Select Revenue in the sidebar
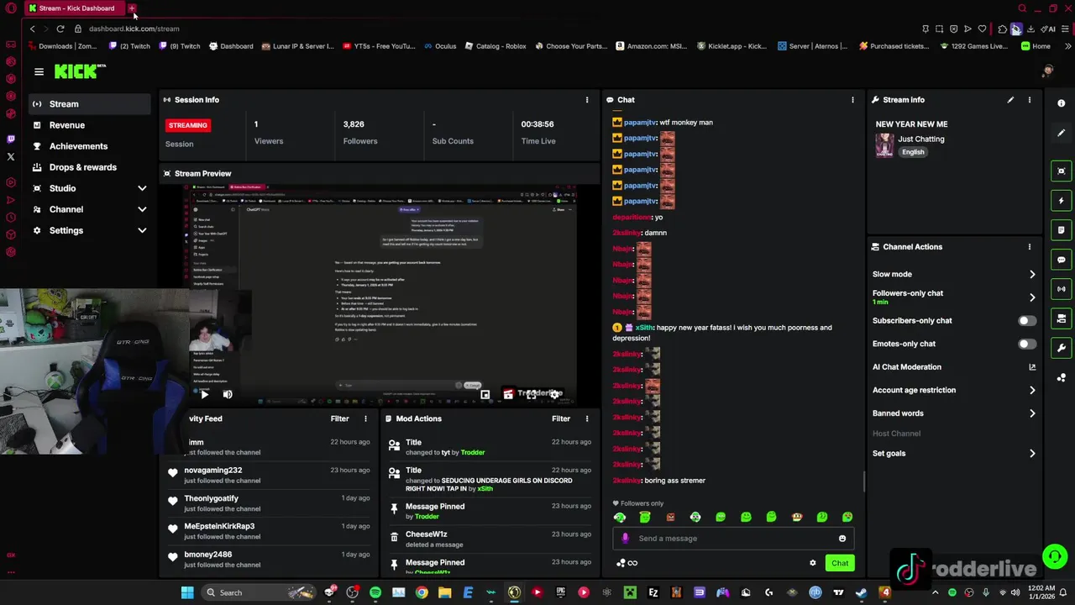The image size is (1075, 605). coord(89,125)
